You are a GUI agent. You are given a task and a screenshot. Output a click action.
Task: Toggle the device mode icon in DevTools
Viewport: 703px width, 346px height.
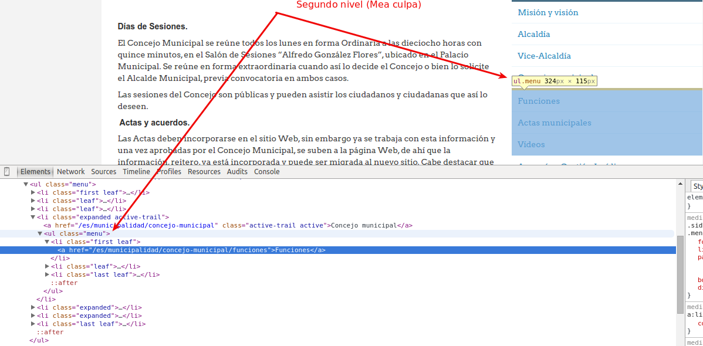[7, 172]
